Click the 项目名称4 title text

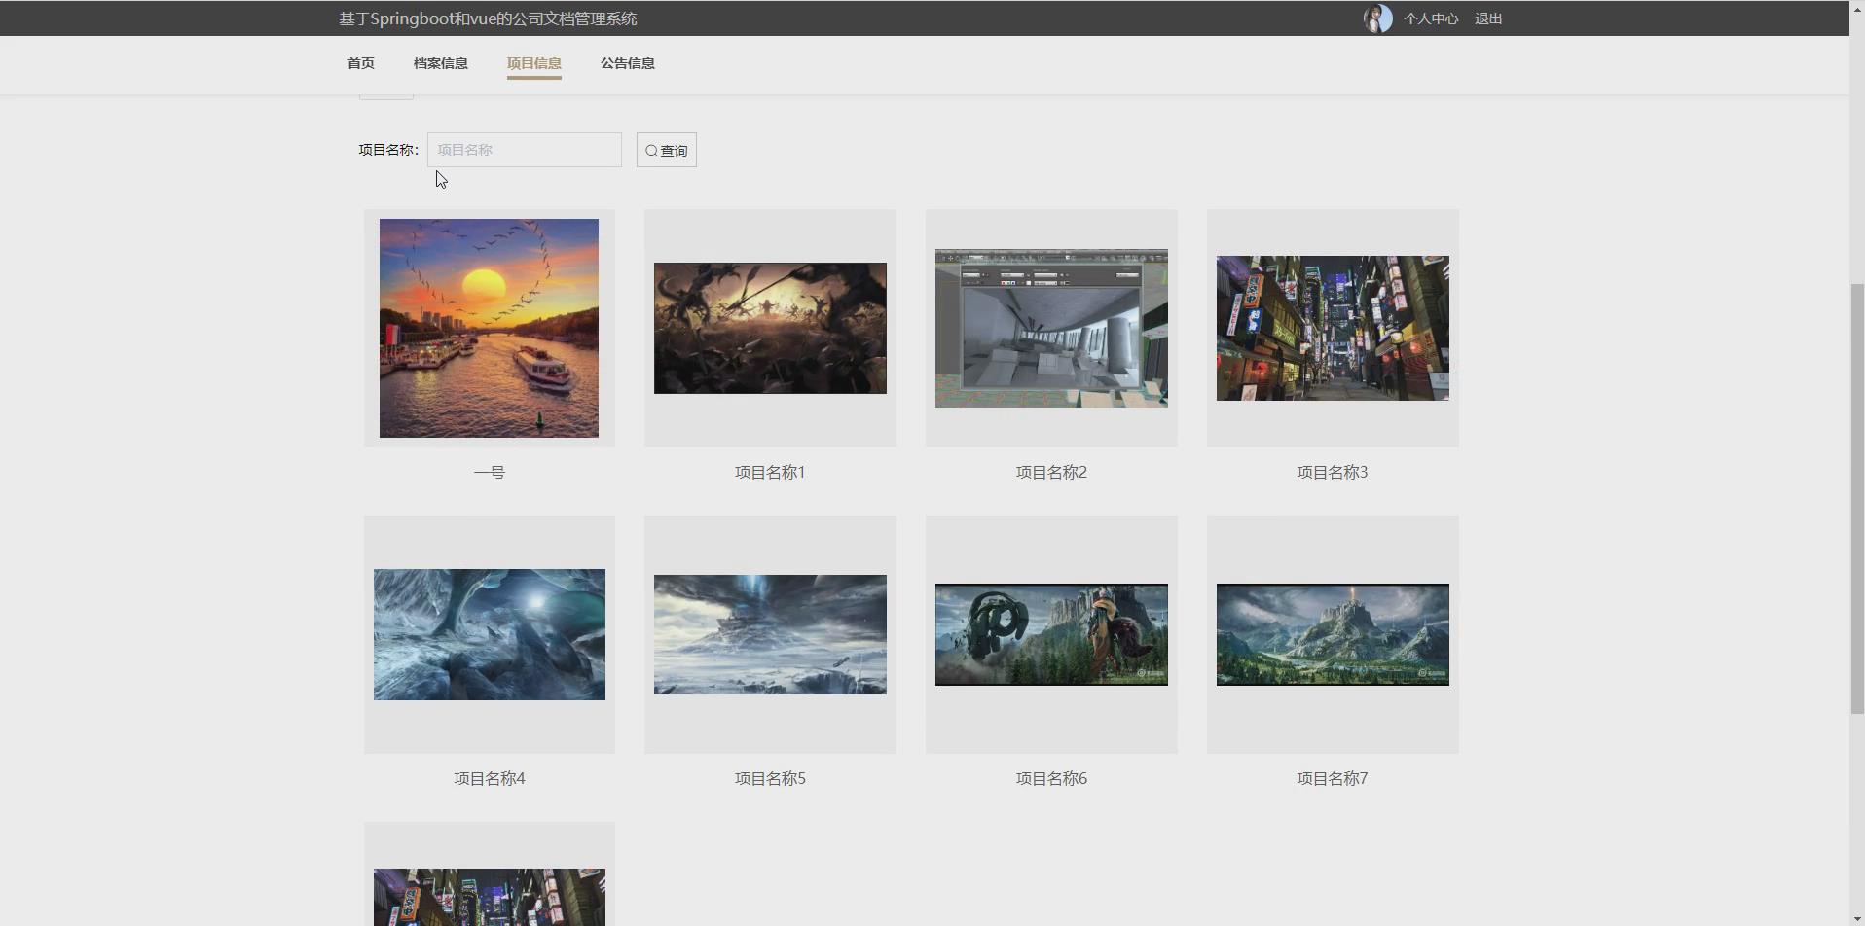pos(490,778)
